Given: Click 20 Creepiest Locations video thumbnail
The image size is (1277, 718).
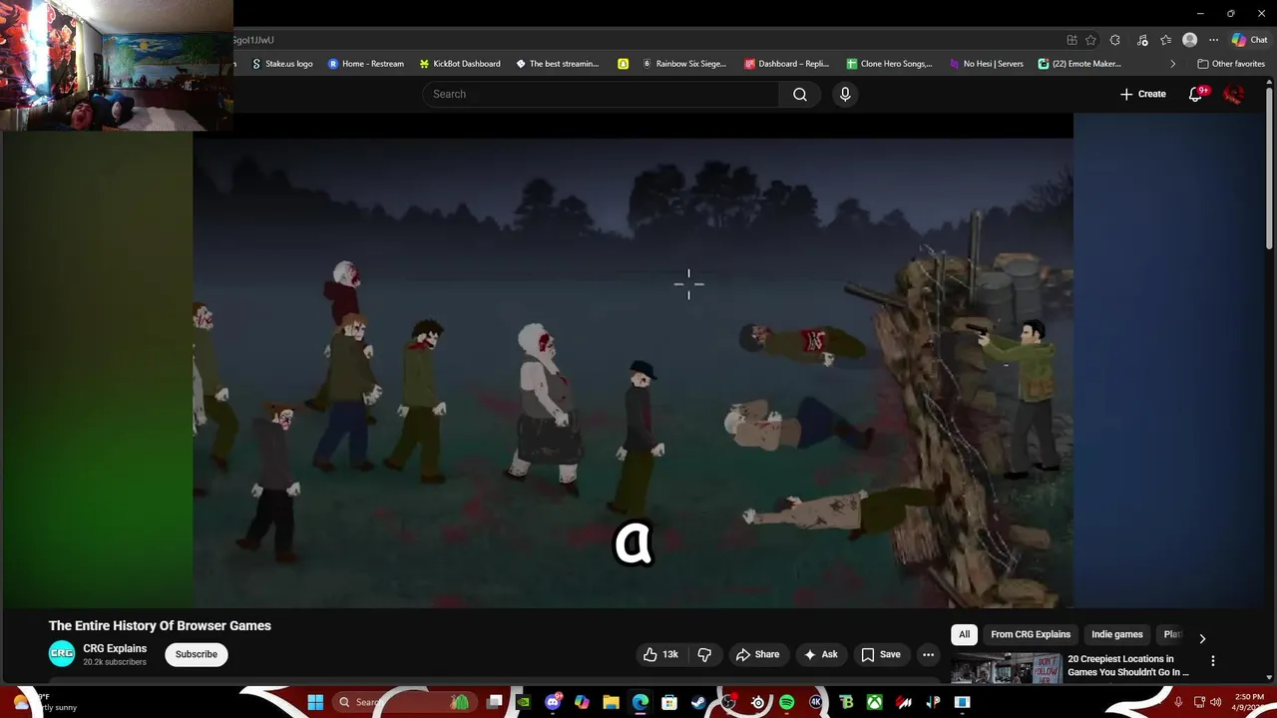Looking at the screenshot, I should 1005,668.
